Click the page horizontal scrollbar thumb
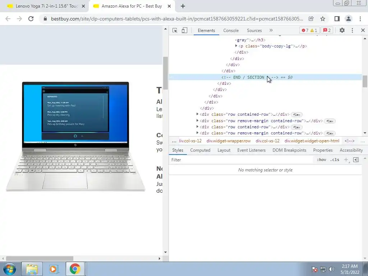Viewport: 368px width, 276px height. pos(40,258)
